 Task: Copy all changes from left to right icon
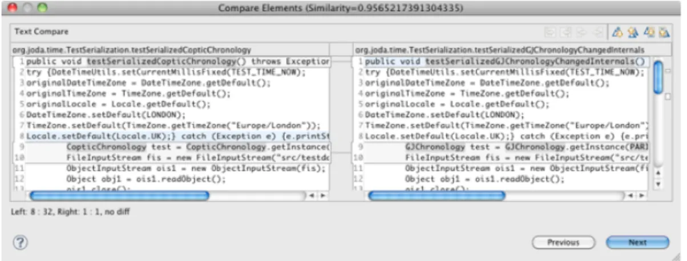click(550, 33)
